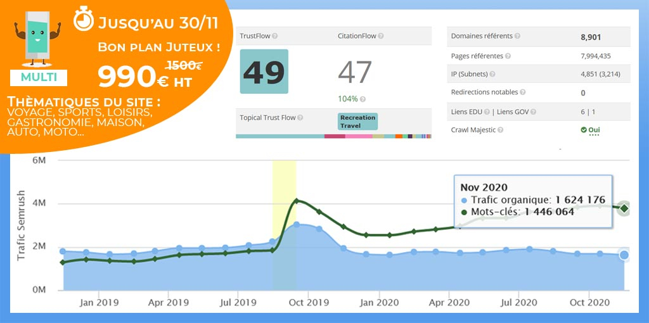Click the organic traffic peak point near Oct 2019
The image size is (649, 323).
tap(297, 225)
